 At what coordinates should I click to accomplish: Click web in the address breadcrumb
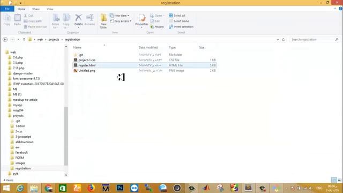tap(40, 40)
